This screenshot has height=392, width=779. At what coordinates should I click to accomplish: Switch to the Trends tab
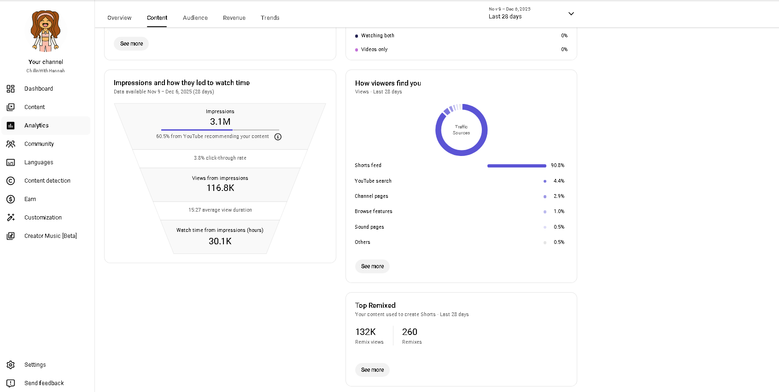[270, 18]
